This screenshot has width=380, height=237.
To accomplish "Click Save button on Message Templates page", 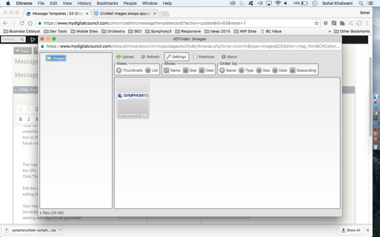I will pyautogui.click(x=22, y=51).
